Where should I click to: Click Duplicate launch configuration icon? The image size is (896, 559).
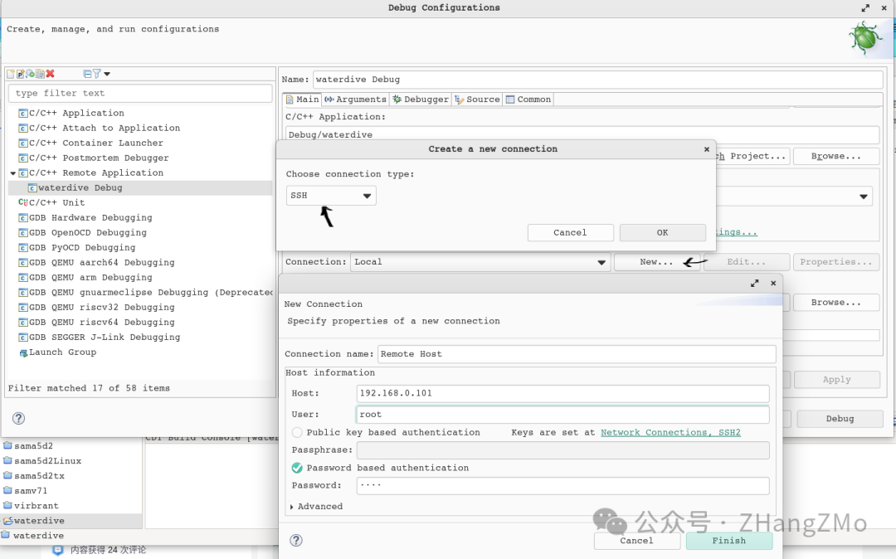[40, 74]
